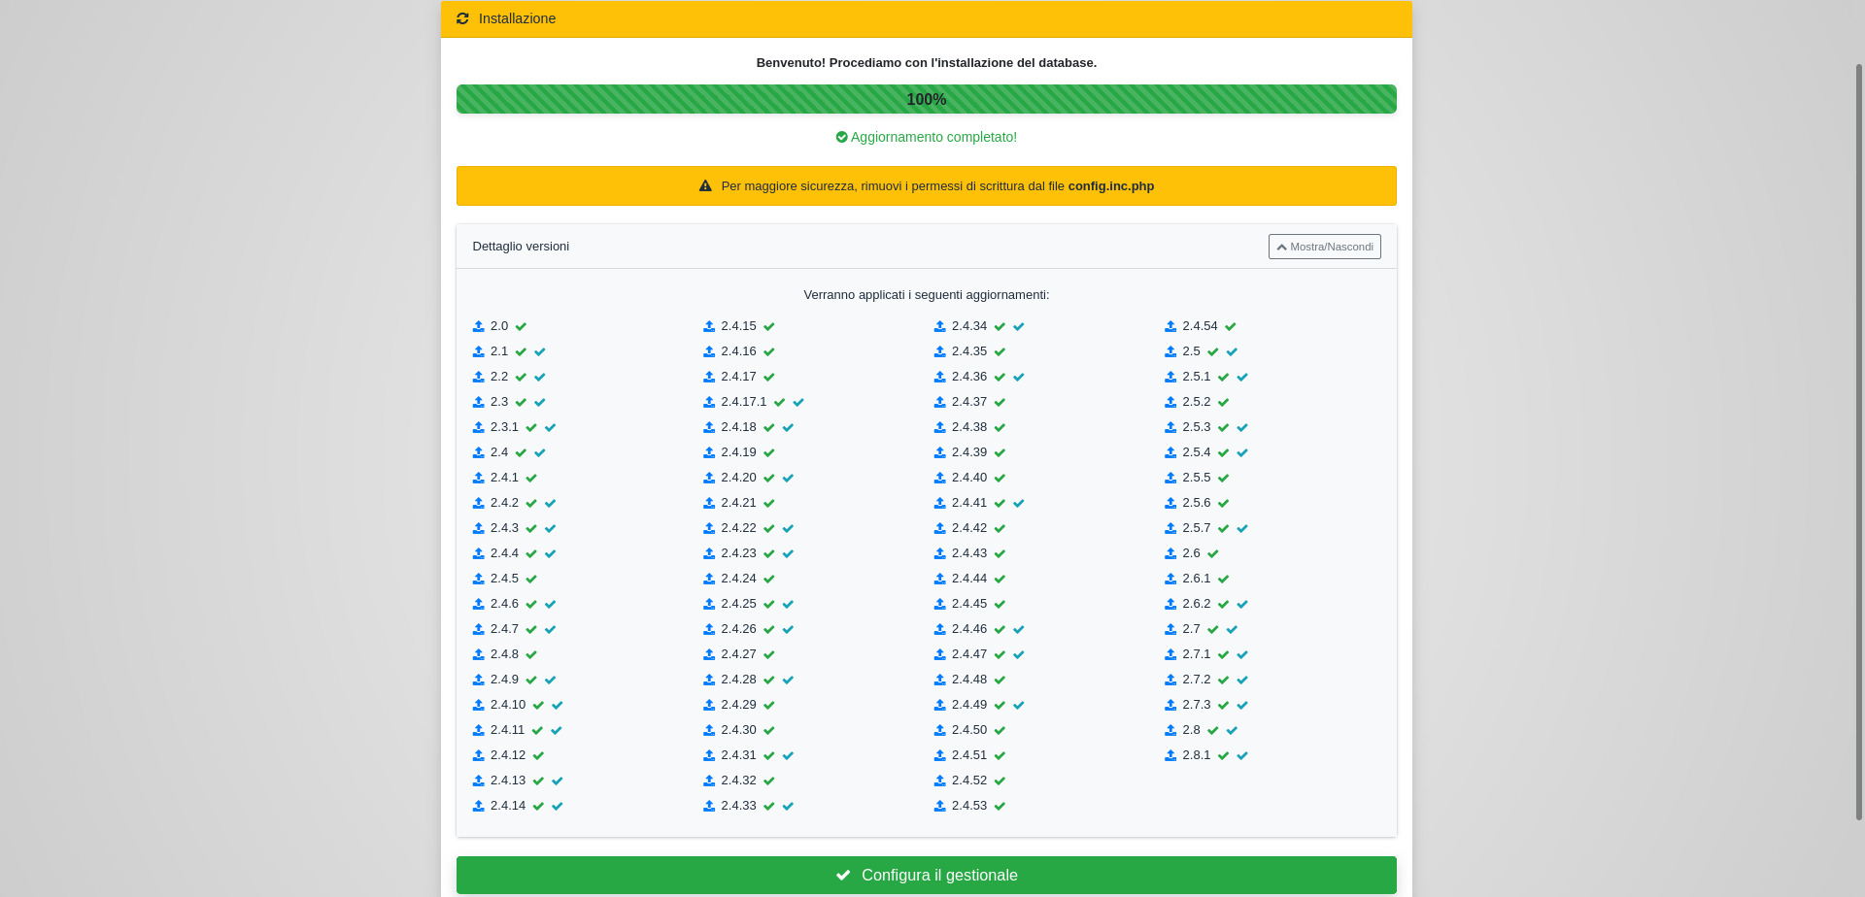Click the refresh icon in Installazione header

[x=462, y=18]
